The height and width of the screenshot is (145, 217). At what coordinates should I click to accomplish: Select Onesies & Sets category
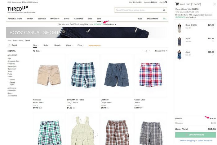point(13,61)
